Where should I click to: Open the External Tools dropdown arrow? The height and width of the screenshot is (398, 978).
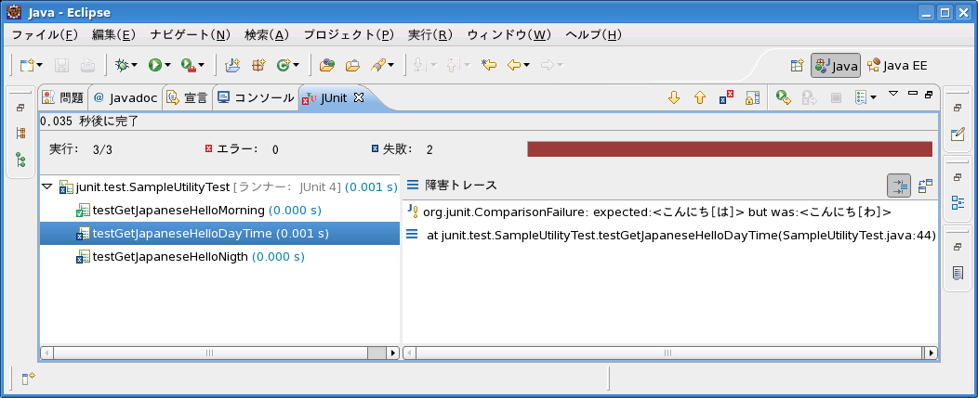[x=201, y=65]
